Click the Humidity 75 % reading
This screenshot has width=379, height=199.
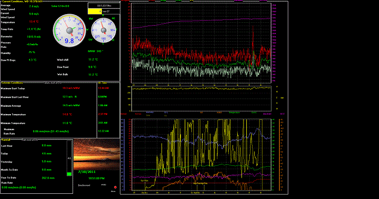32,52
